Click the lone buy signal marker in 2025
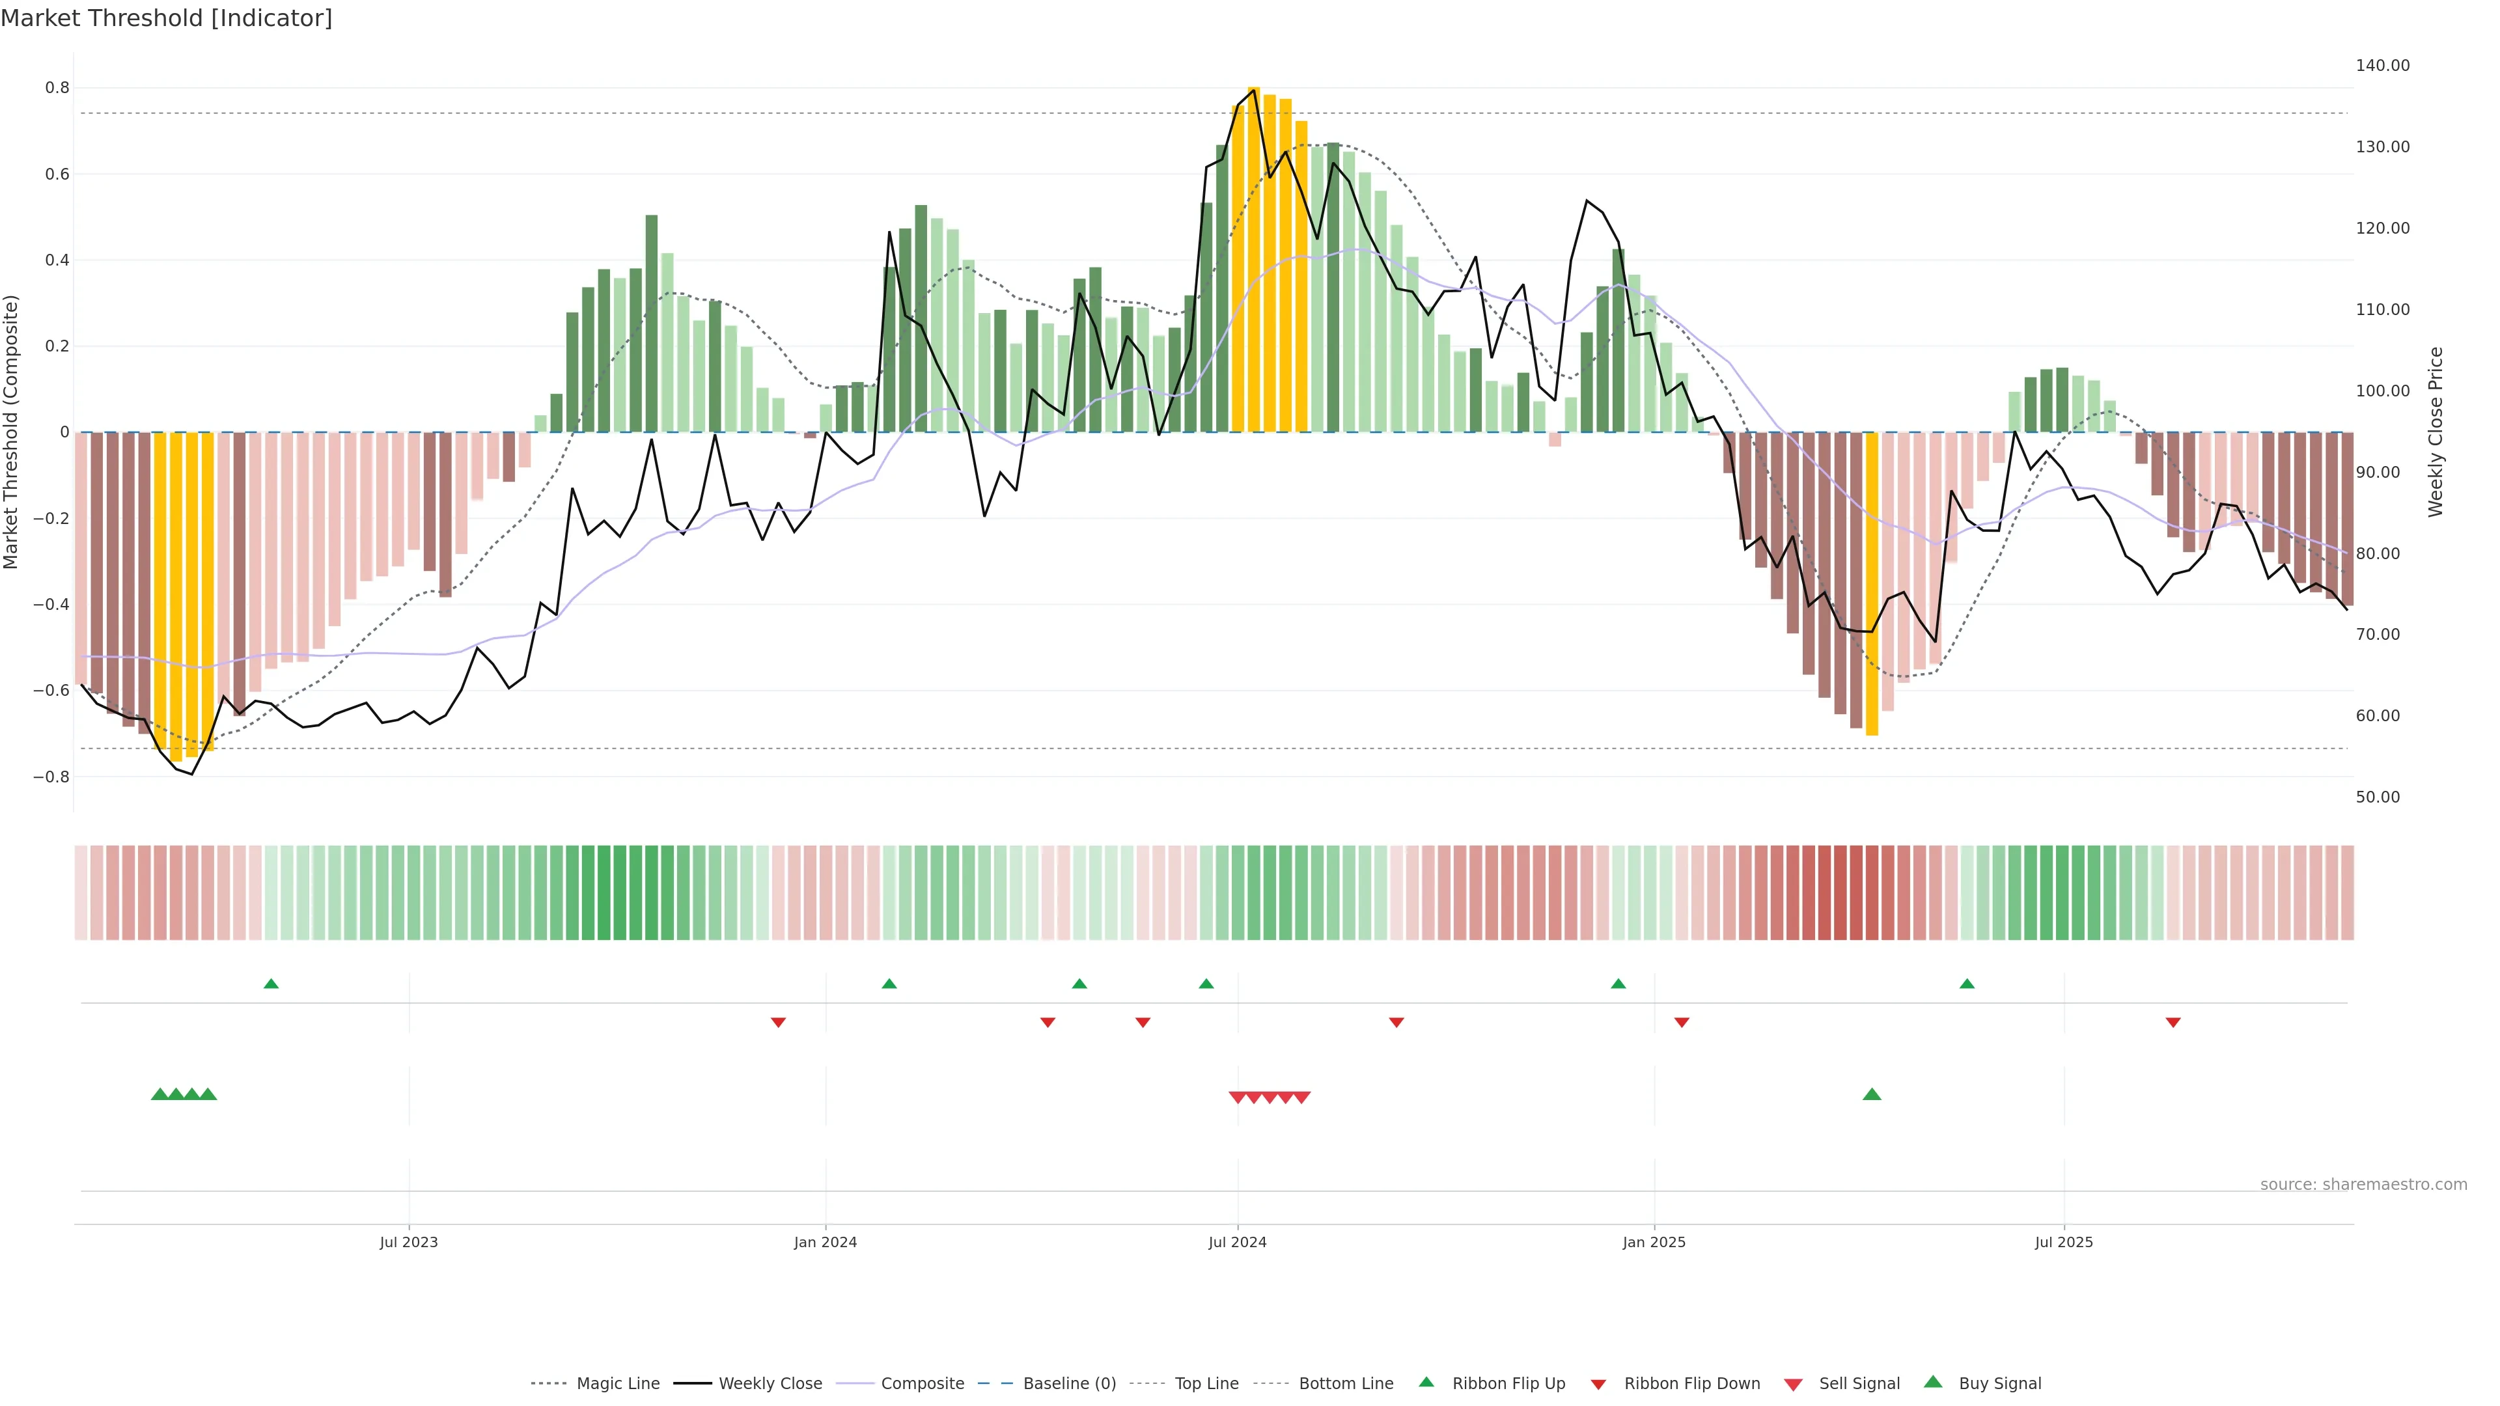Screen dimensions: 2500x1406 tap(1872, 1094)
